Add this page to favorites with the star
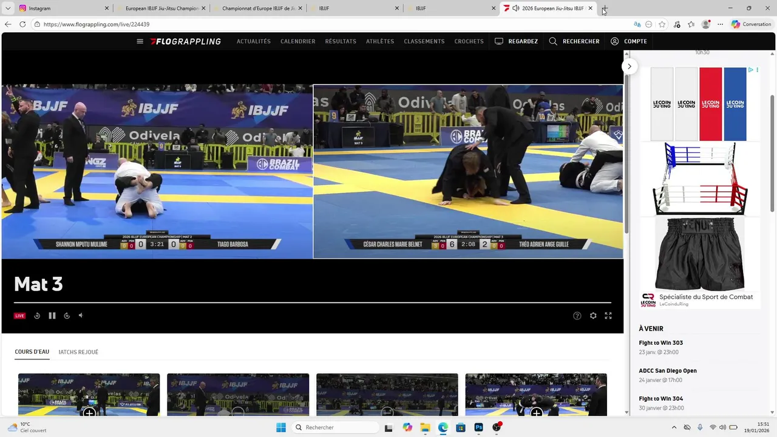This screenshot has width=777, height=437. point(662,24)
